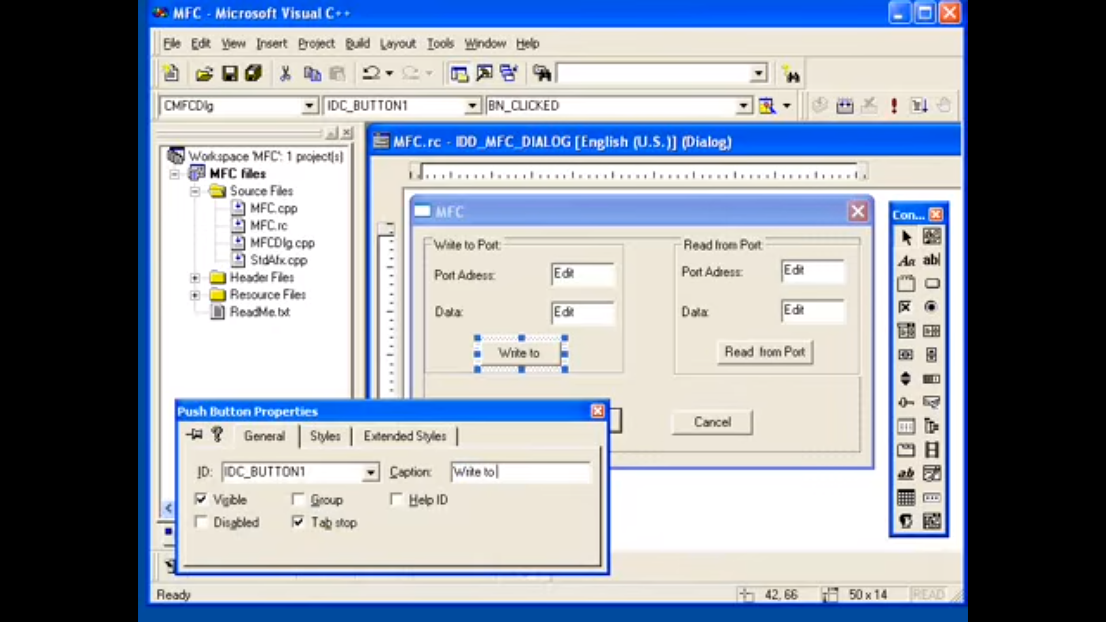
Task: Open the ID dropdown in Push Button Properties
Action: point(371,473)
